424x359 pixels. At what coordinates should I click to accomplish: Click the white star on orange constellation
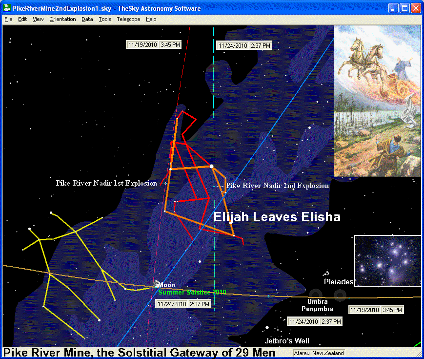211,167
